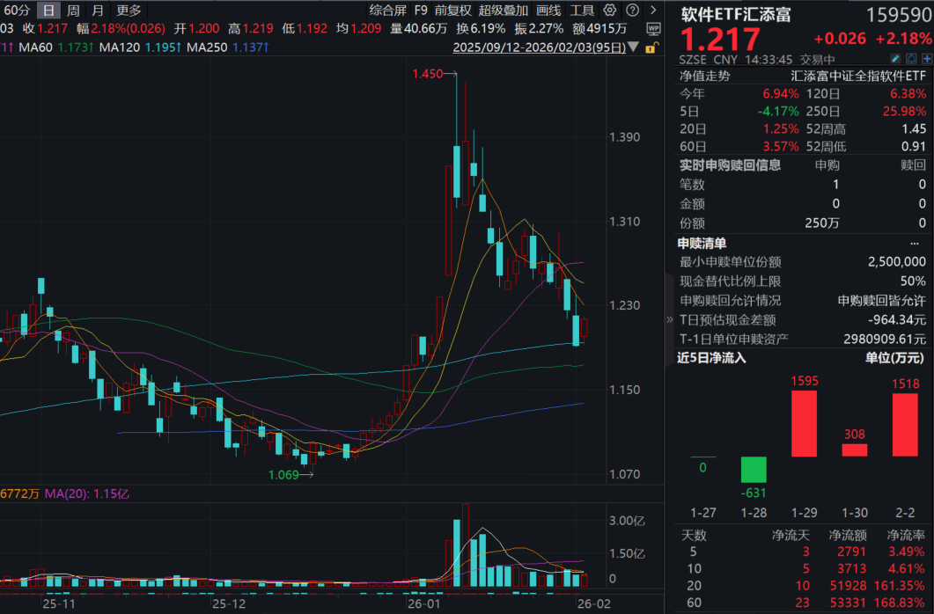Expand the toolbar with the right chevron

[x=653, y=10]
